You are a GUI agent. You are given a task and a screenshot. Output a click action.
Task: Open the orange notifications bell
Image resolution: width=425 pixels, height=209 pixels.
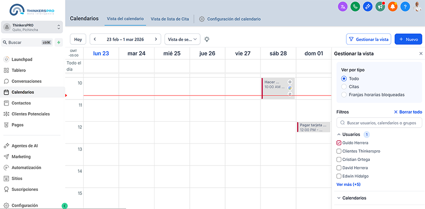pyautogui.click(x=392, y=7)
